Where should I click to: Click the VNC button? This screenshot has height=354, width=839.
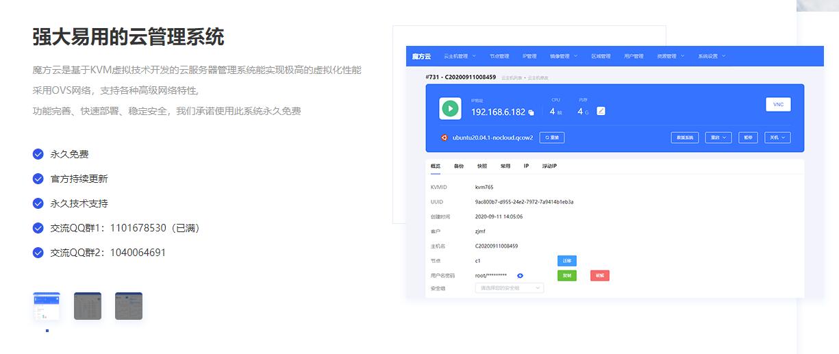778,105
